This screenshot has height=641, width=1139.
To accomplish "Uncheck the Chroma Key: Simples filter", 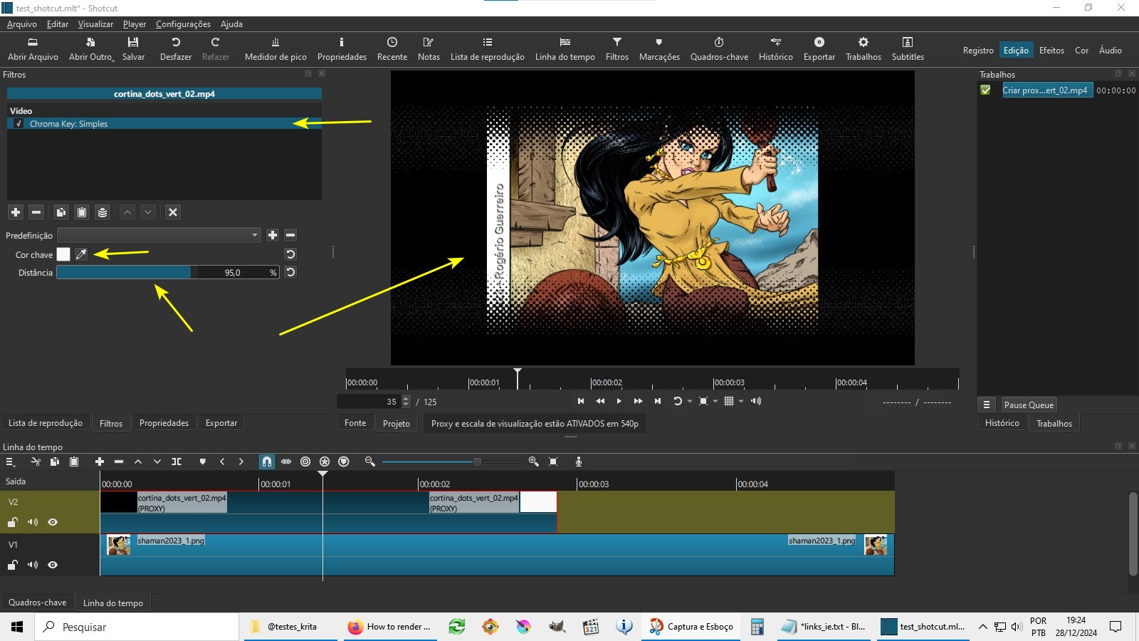I will coord(19,124).
